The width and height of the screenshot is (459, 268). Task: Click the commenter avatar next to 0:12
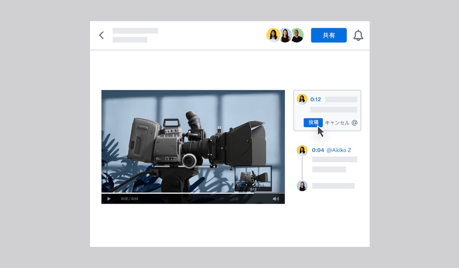tap(302, 99)
